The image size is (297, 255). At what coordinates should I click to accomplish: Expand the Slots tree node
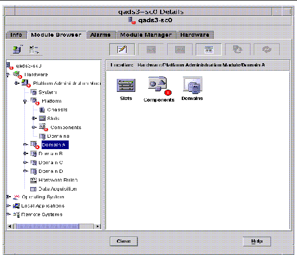click(x=34, y=118)
